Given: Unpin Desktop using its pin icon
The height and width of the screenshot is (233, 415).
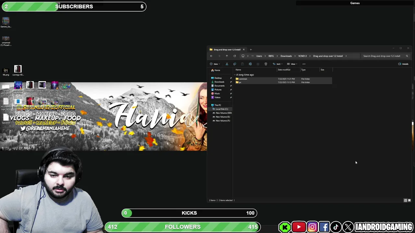Looking at the screenshot, I should [x=231, y=78].
